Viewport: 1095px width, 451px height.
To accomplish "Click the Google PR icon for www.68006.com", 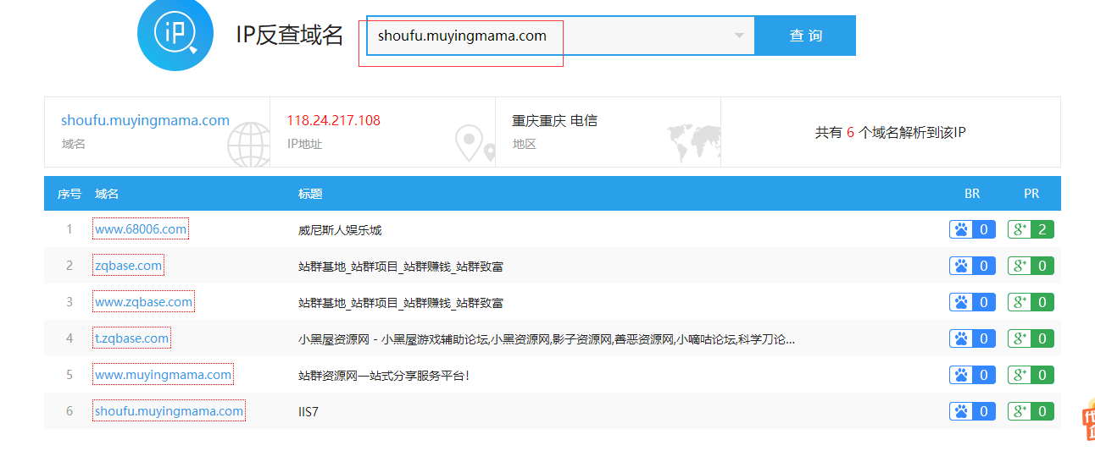I will [x=1020, y=229].
